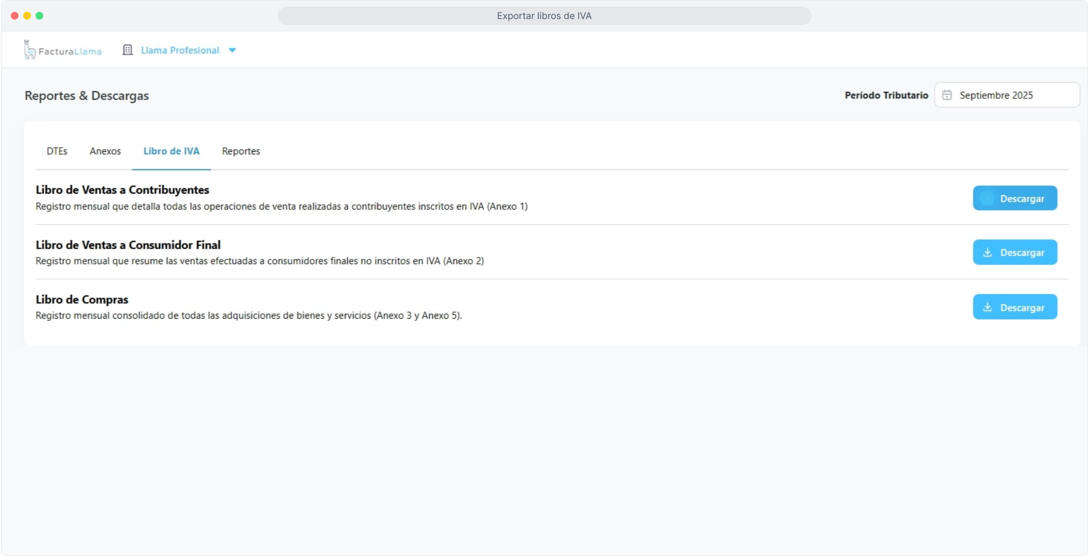Open the Reportes tab
The height and width of the screenshot is (556, 1089).
241,151
